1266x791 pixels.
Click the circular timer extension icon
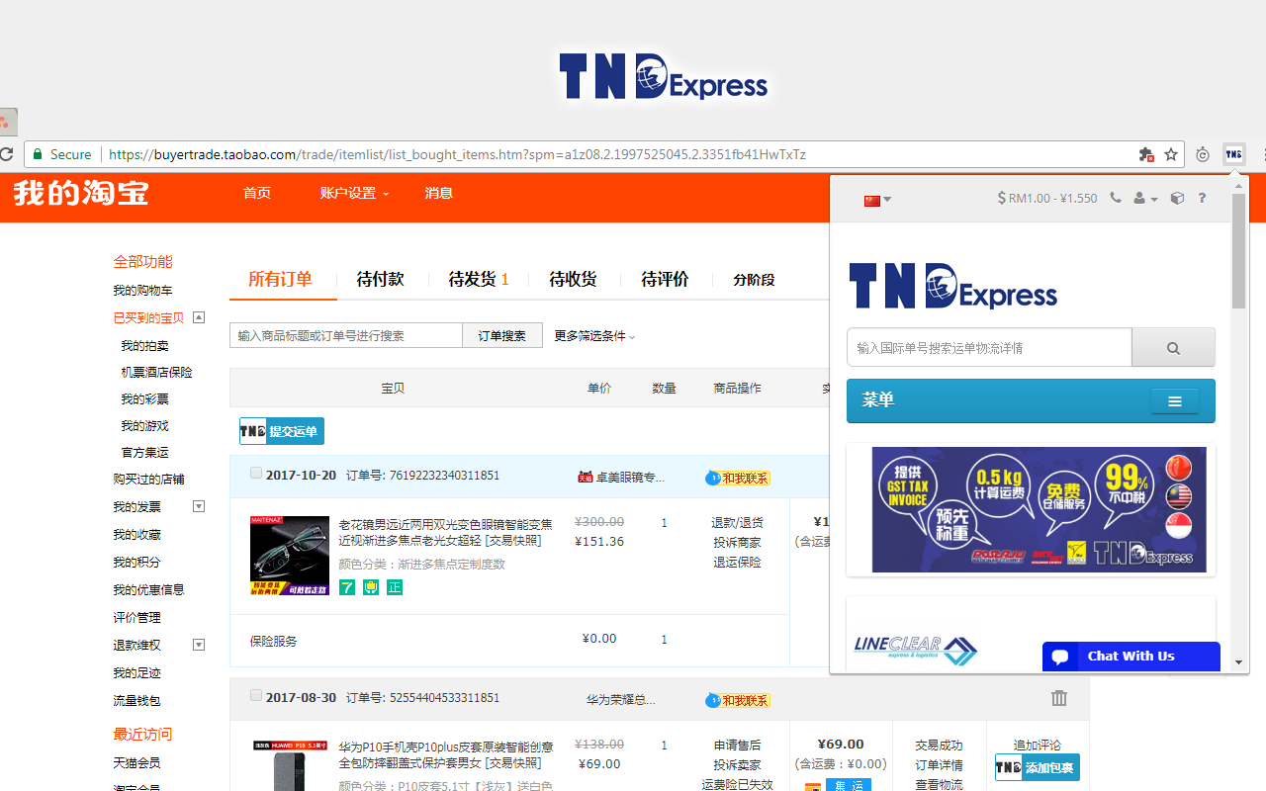(1203, 154)
